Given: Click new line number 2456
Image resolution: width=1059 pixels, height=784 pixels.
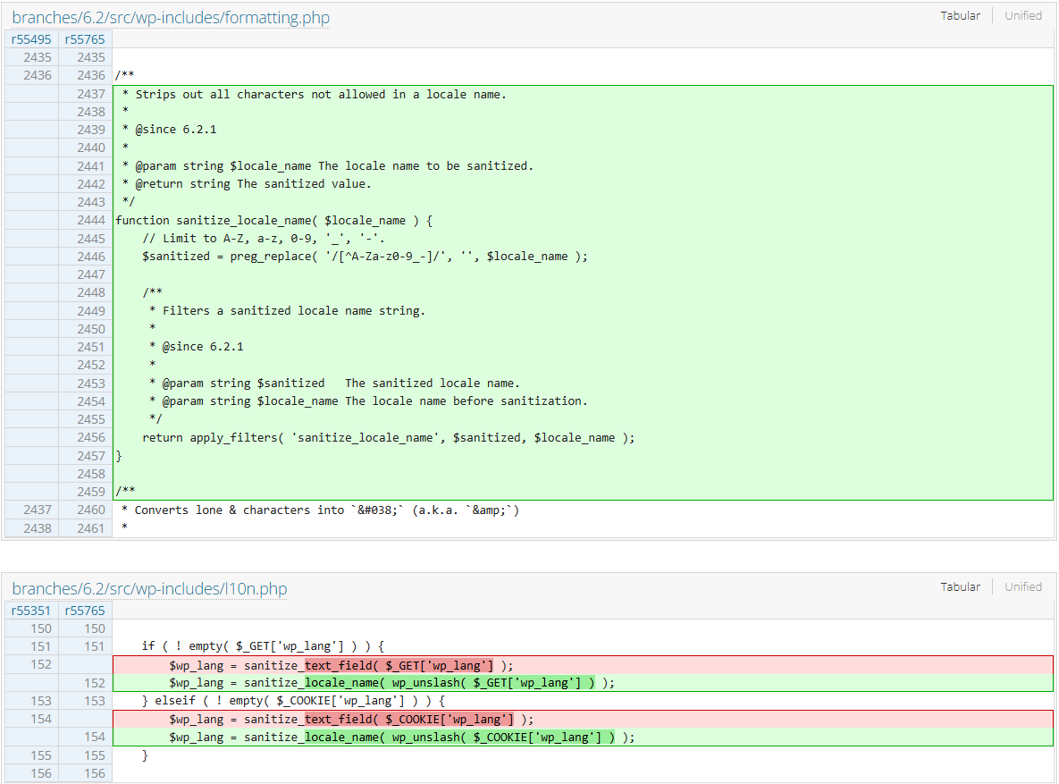Looking at the screenshot, I should coord(91,437).
